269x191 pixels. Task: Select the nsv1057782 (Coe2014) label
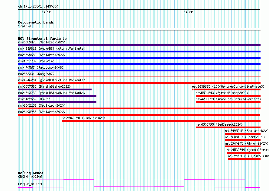tap(36, 61)
